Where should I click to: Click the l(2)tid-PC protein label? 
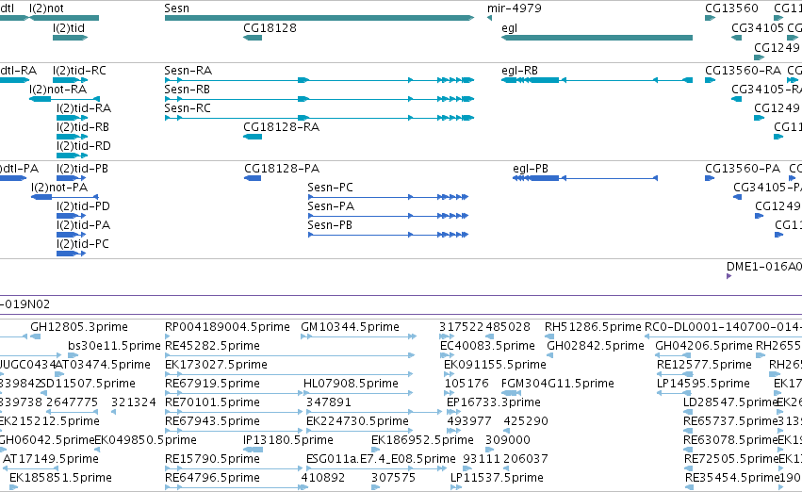pyautogui.click(x=83, y=244)
